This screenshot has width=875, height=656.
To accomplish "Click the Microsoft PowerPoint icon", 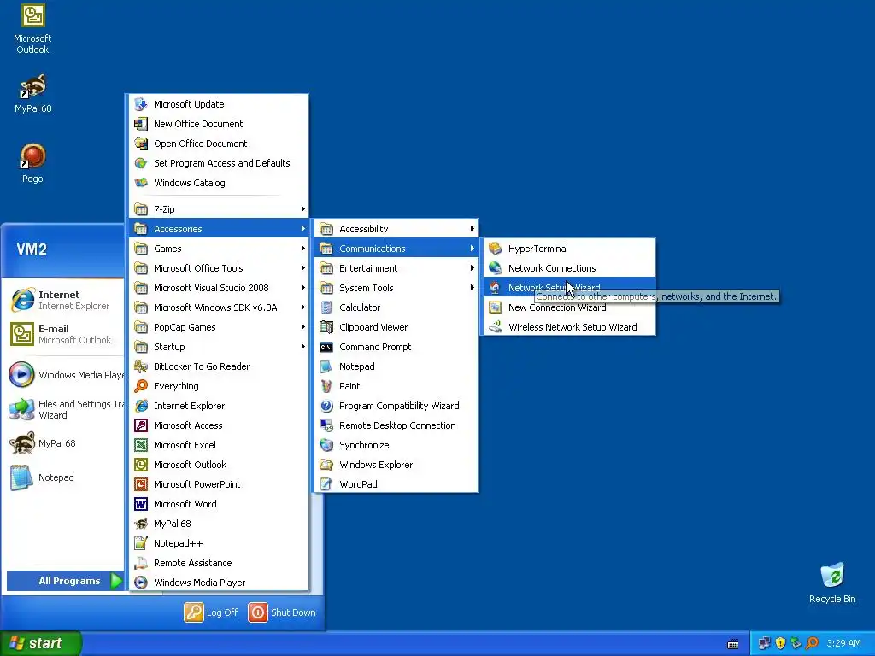I will point(141,484).
